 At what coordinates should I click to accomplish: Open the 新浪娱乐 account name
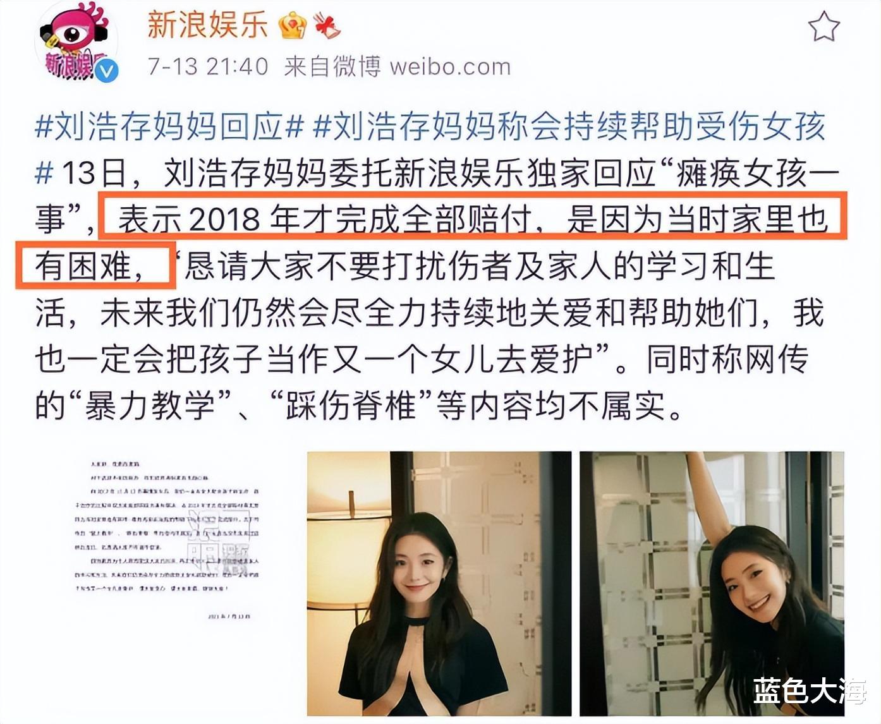(208, 25)
